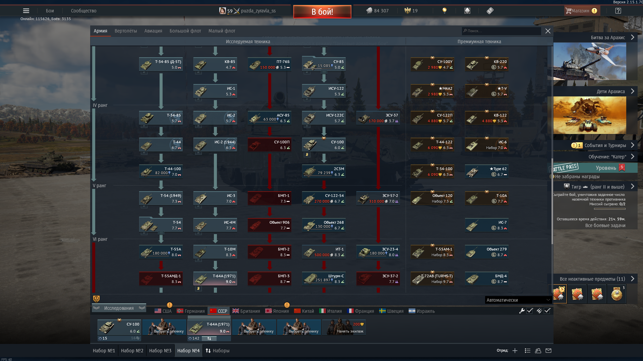Select the ЗСУ-23-4 vehicle card
The width and height of the screenshot is (643, 361).
click(378, 252)
